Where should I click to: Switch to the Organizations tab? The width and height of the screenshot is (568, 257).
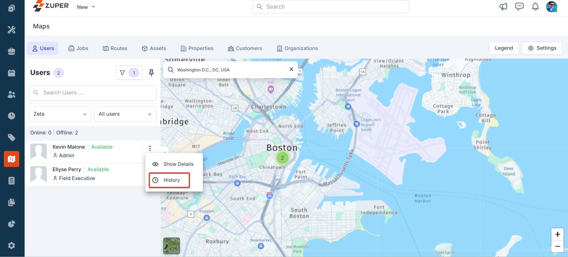[297, 48]
